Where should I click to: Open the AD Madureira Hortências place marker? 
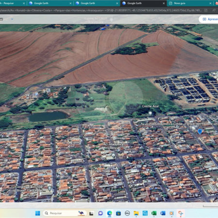(113, 156)
